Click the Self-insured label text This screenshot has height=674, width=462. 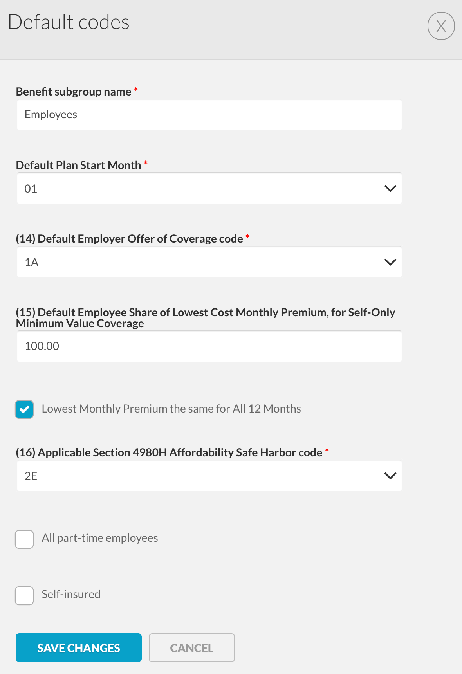71,595
